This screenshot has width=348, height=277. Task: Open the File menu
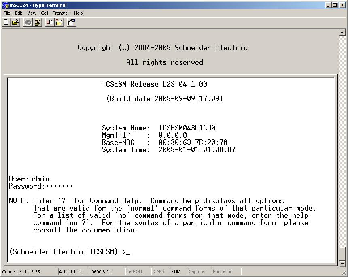(7, 13)
